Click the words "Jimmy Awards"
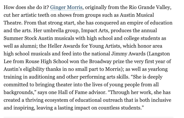 128,54
